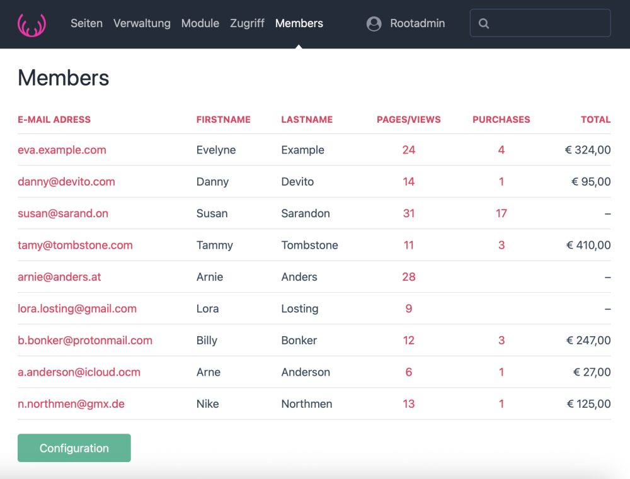Image resolution: width=630 pixels, height=479 pixels.
Task: Open Arnie's pages/views value 28
Action: 409,277
